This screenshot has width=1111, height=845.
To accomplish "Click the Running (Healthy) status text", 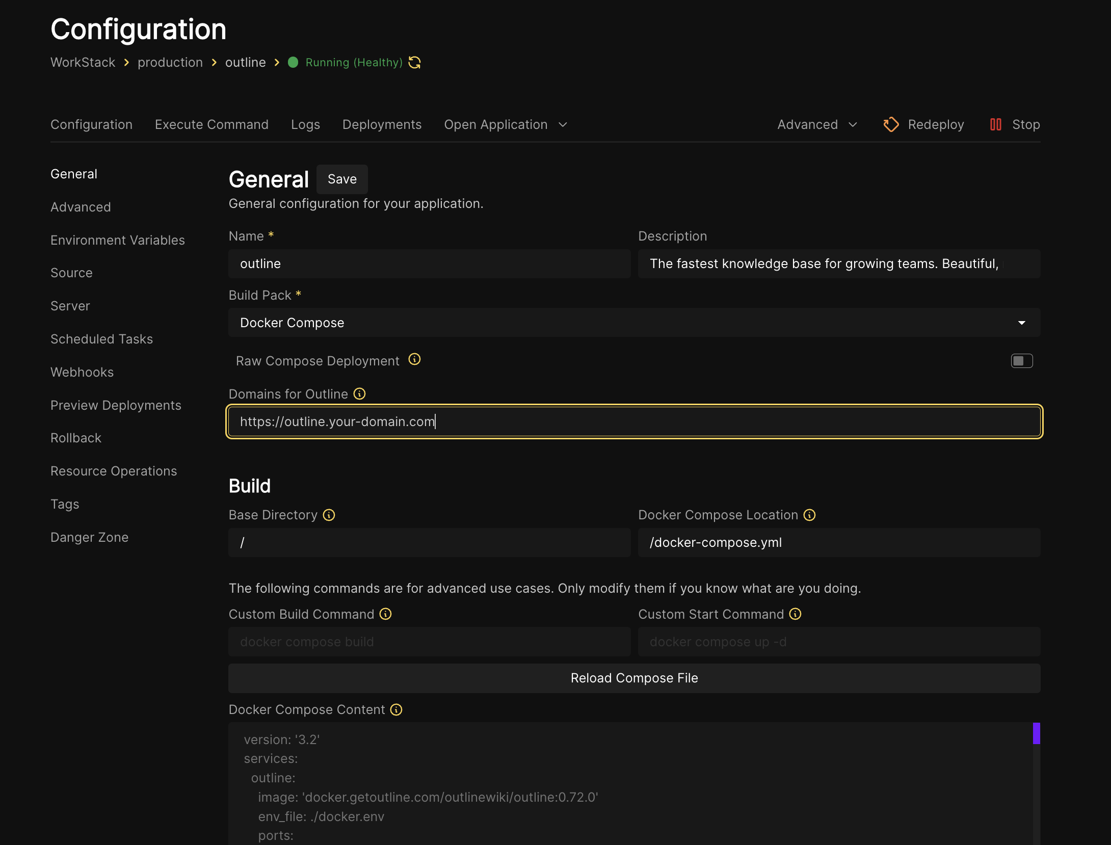I will click(354, 63).
